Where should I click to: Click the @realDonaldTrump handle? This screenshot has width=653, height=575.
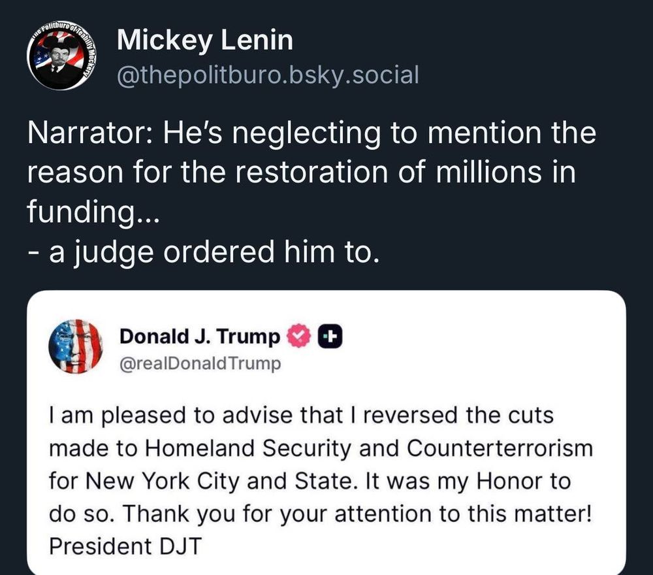200,363
